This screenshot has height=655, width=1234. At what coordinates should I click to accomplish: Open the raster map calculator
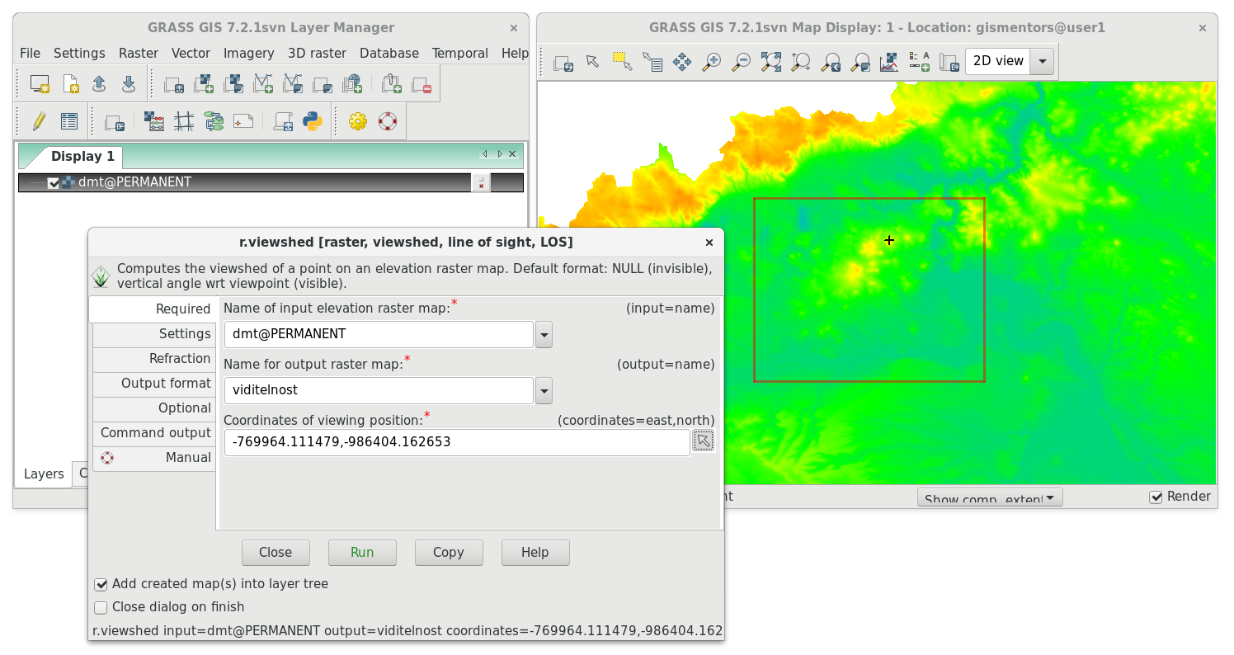pyautogui.click(x=154, y=122)
